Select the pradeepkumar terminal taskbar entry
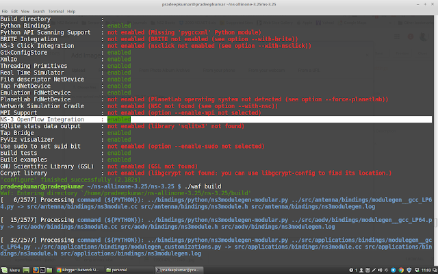The image size is (438, 274). [179, 270]
